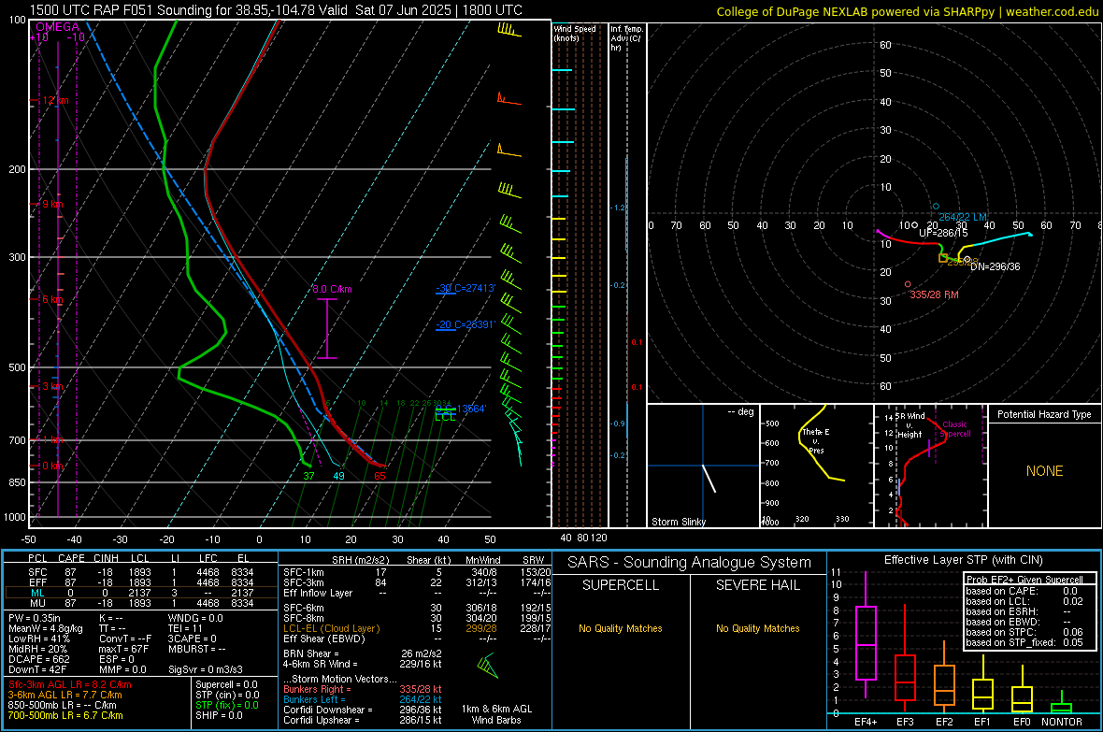Click the green LCL label on skew-T
The height and width of the screenshot is (732, 1103).
(x=445, y=417)
